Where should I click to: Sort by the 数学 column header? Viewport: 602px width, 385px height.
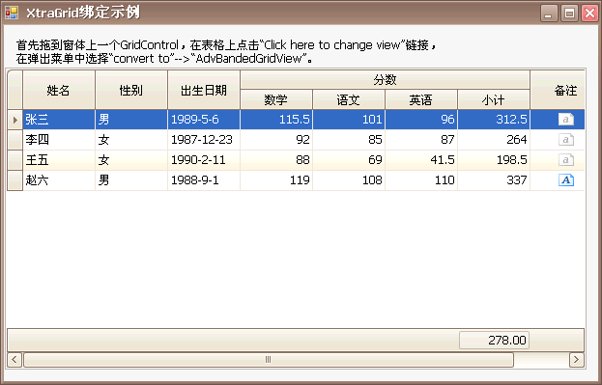pyautogui.click(x=276, y=99)
